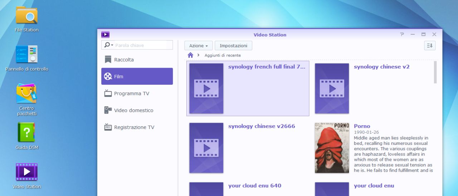Click the red-hooded movie poster
458x196 pixels.
coord(332,148)
